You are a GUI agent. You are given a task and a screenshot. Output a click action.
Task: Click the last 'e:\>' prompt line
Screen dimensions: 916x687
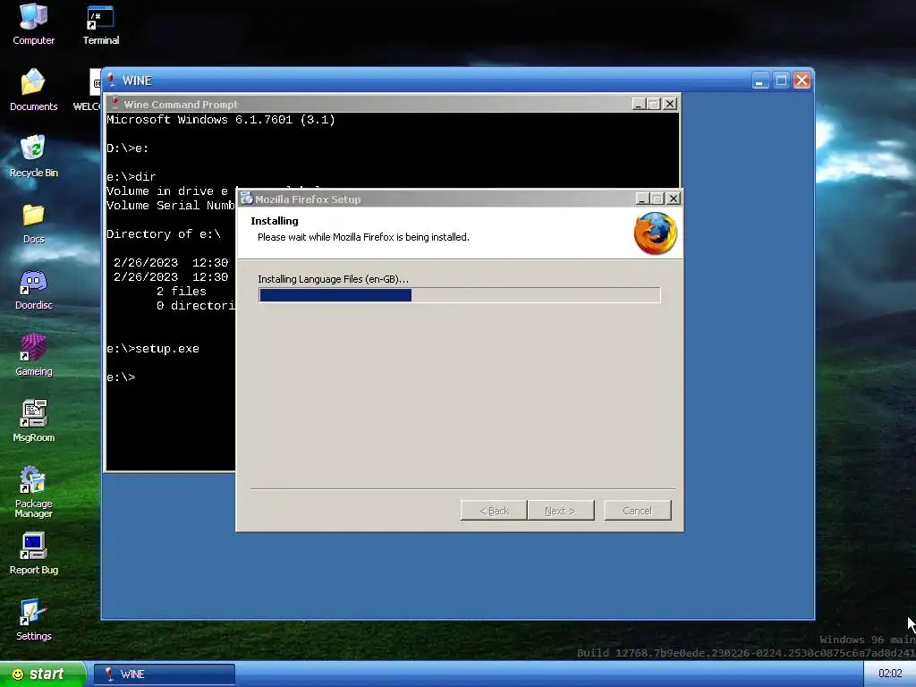(121, 377)
